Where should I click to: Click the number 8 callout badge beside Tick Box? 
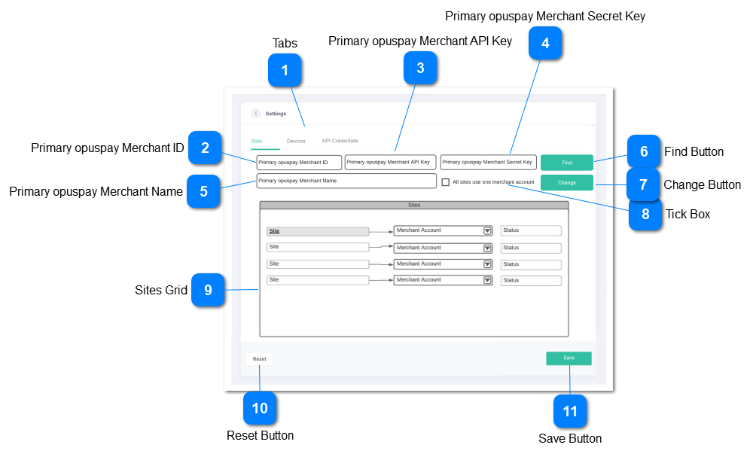point(645,215)
